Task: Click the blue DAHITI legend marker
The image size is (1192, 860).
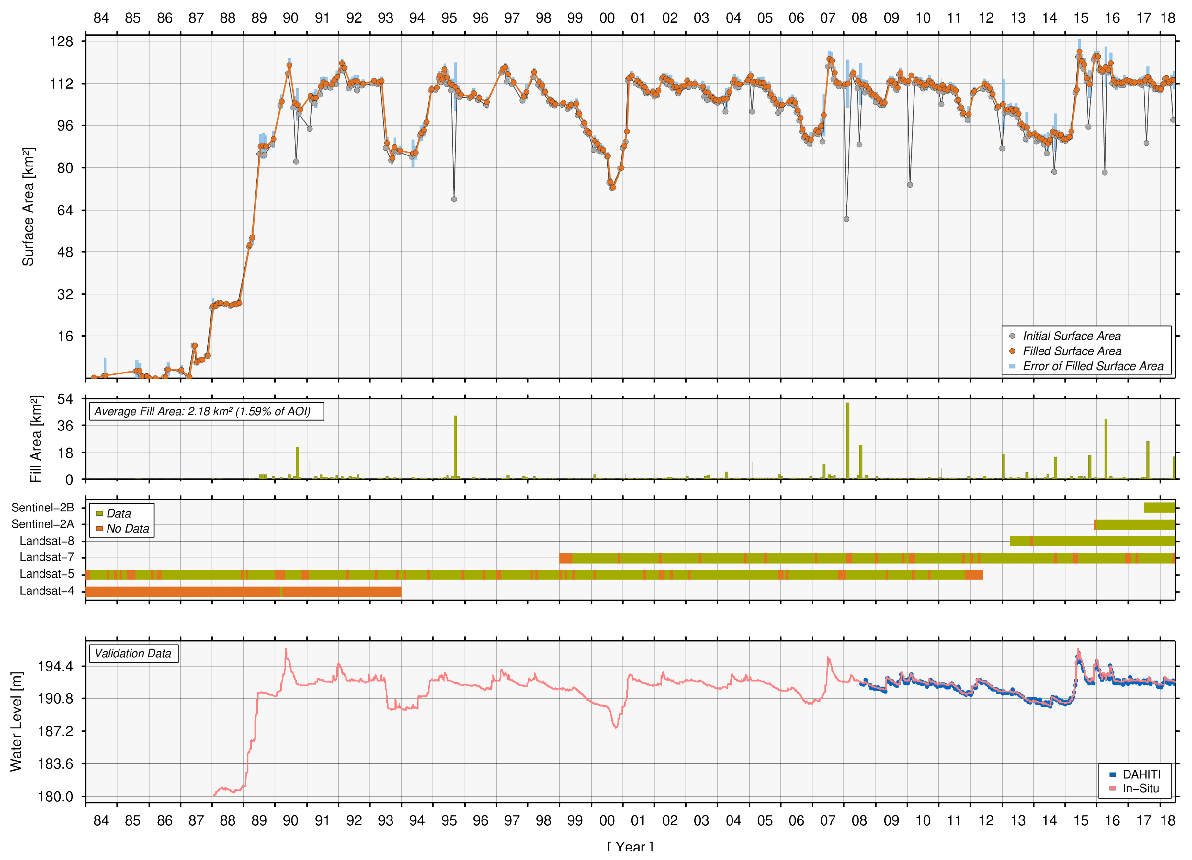Action: (x=1113, y=774)
